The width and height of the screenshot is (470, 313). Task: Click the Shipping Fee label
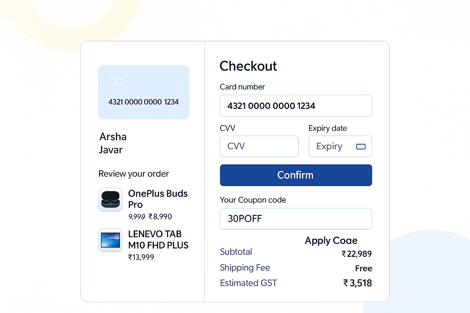click(245, 268)
